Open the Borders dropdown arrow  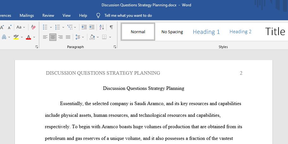[x=110, y=37]
